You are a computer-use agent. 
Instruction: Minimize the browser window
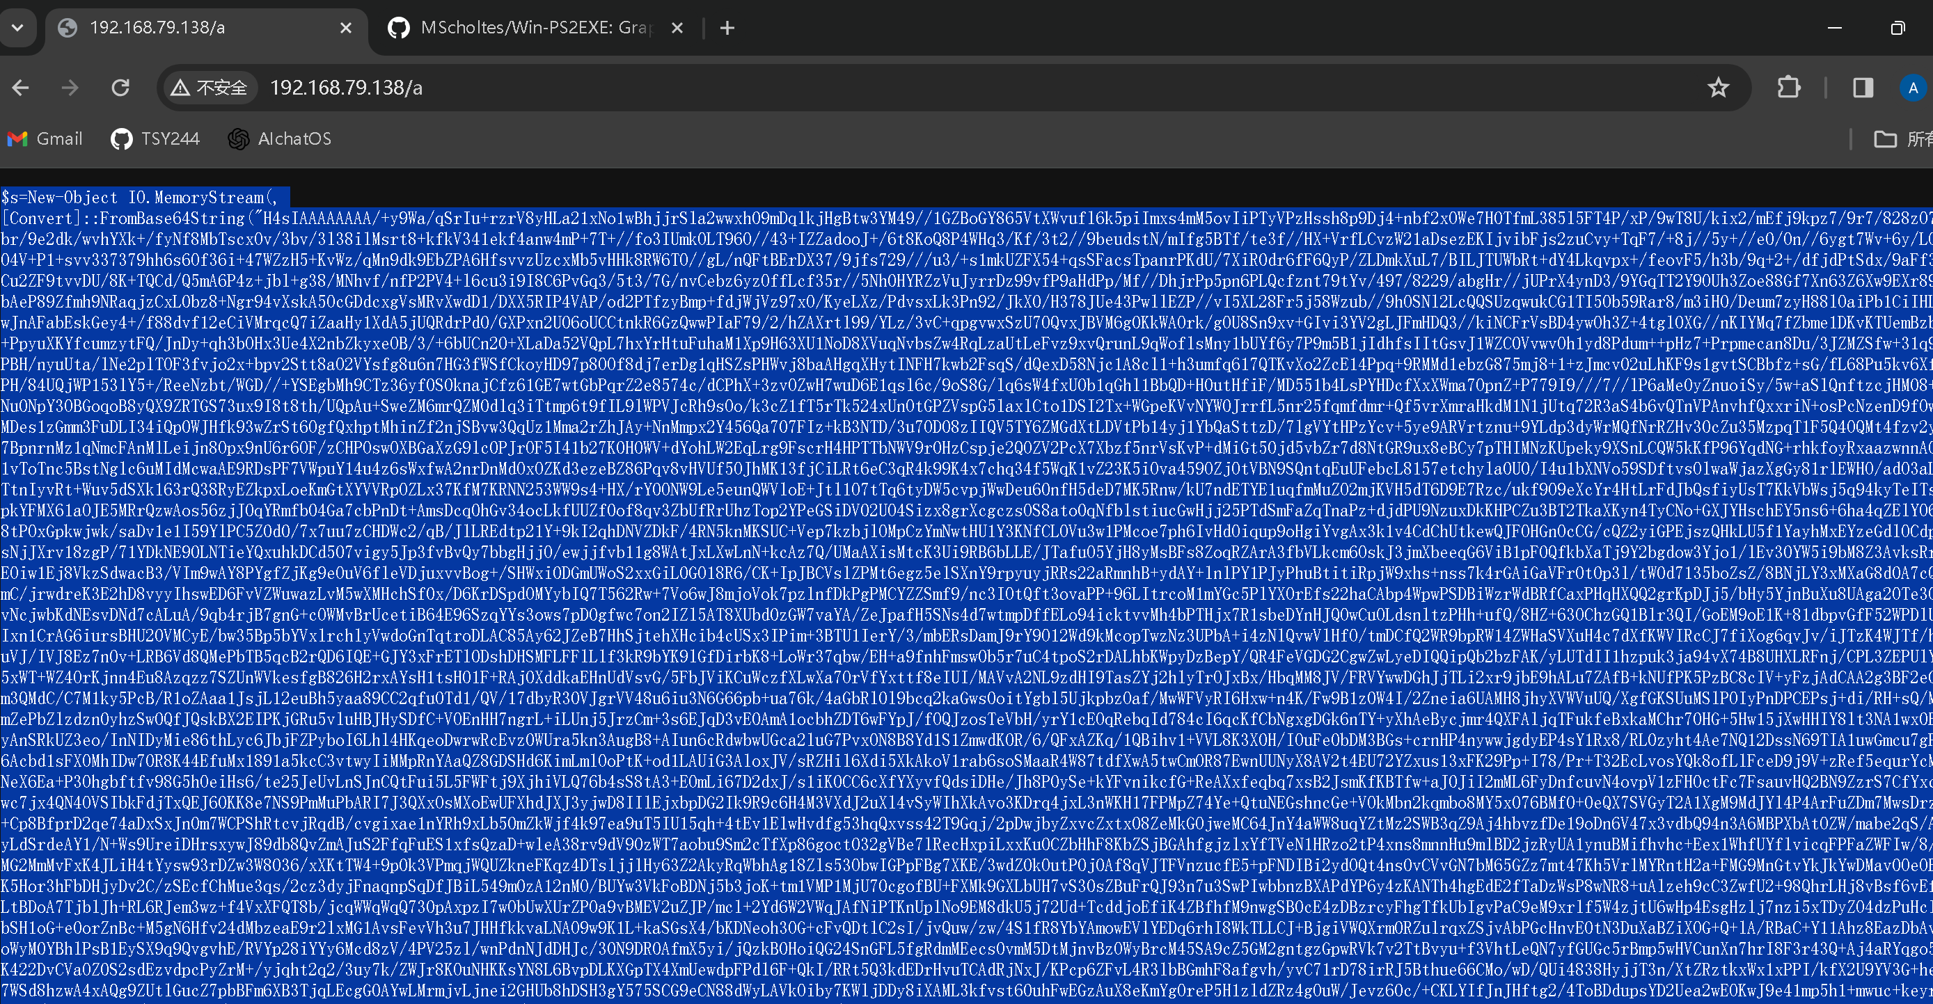point(1835,28)
